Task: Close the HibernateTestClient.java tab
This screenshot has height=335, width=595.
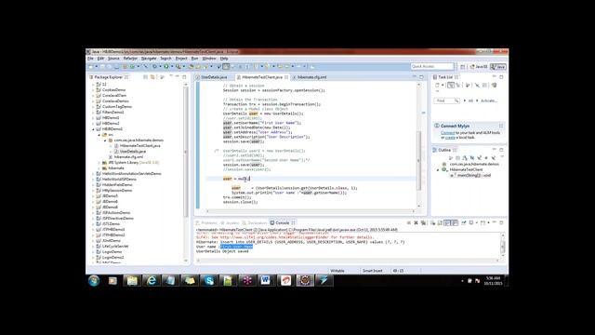Action: 286,77
